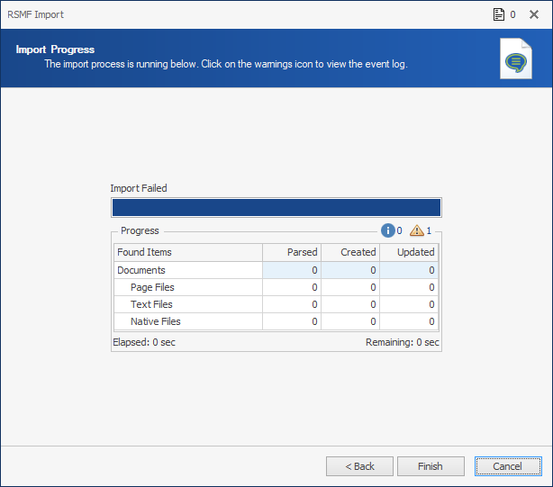Click the Import Progress heading
Image resolution: width=553 pixels, height=487 pixels.
click(55, 50)
